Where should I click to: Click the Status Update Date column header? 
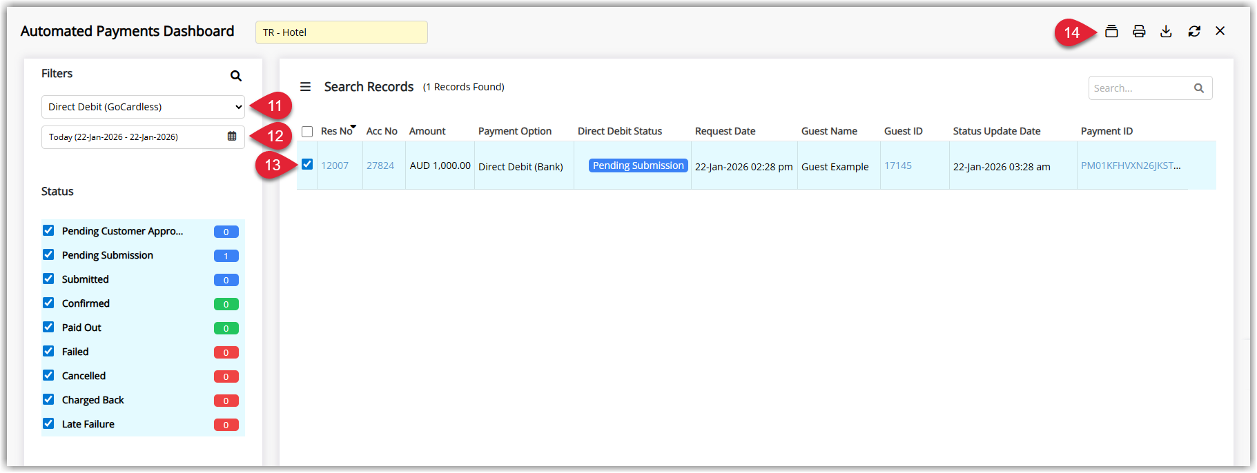tap(997, 131)
